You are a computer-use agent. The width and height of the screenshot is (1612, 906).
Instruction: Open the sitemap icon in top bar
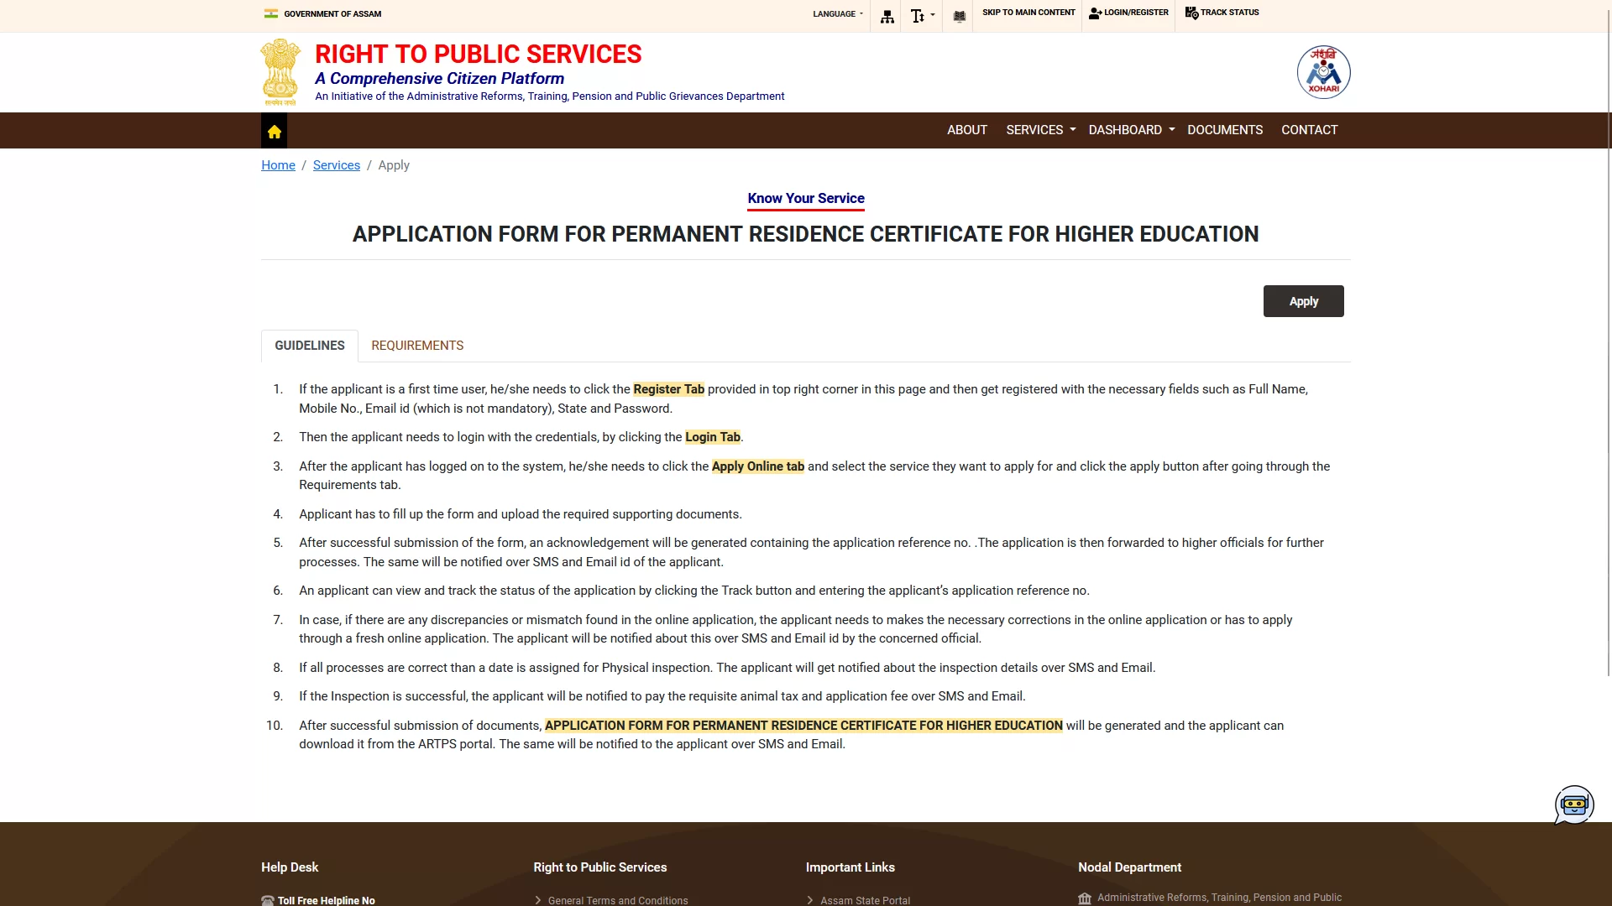887,15
